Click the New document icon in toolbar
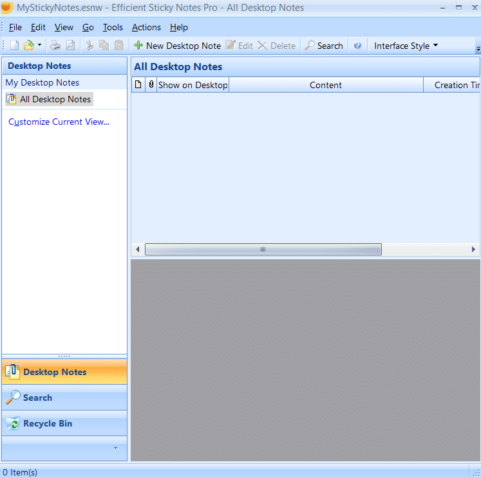 pyautogui.click(x=14, y=46)
